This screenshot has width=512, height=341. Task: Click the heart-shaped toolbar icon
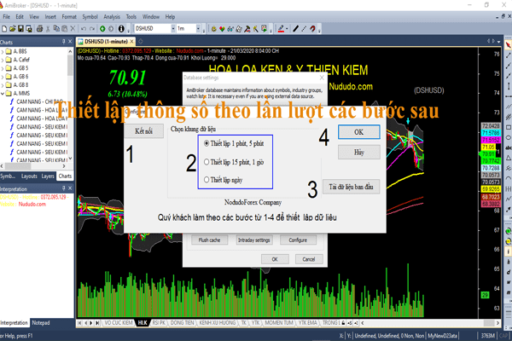click(222, 29)
